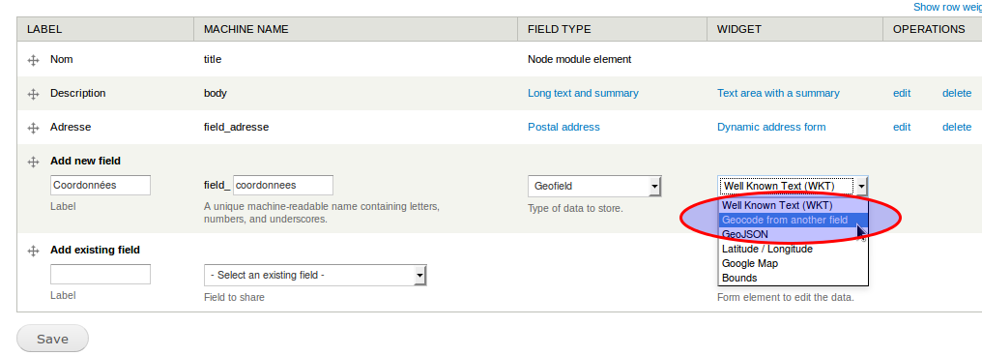Open the Geofield field type dropdown
Screen dimensions: 982x356
[594, 186]
